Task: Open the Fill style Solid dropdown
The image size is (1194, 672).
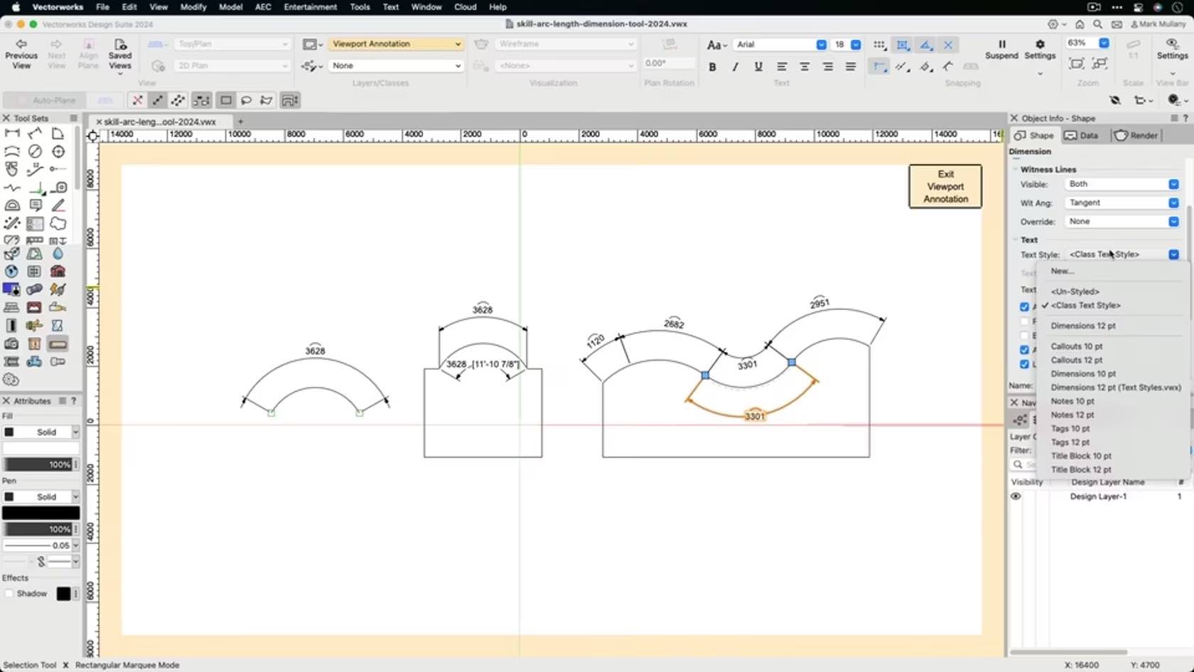Action: 41,432
